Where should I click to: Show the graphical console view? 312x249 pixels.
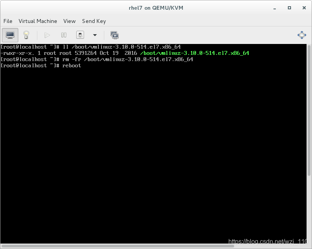coord(10,35)
